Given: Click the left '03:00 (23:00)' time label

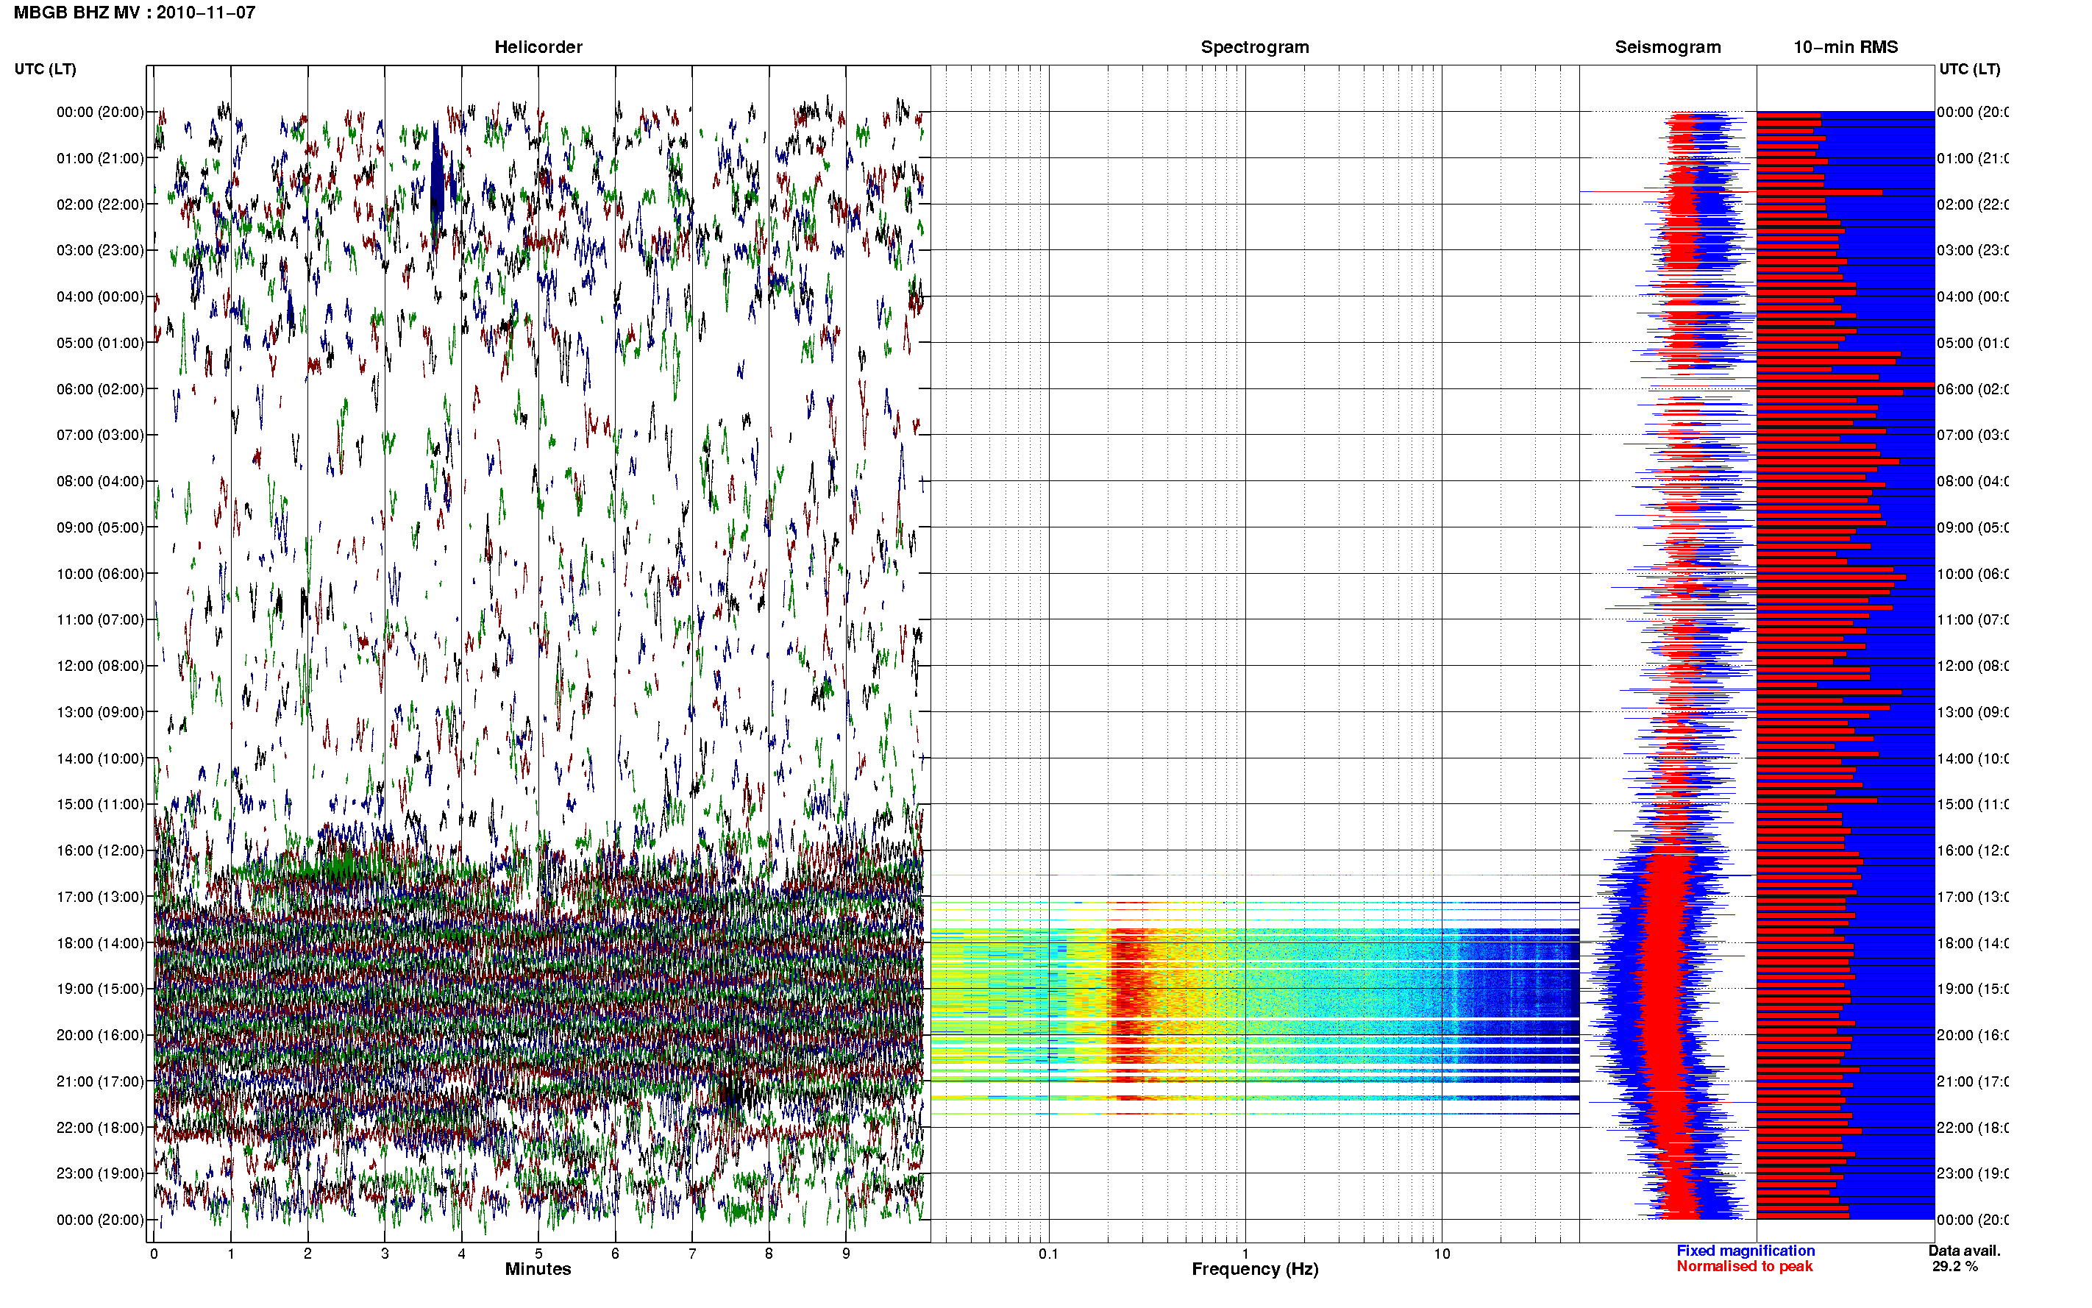Looking at the screenshot, I should tap(100, 250).
